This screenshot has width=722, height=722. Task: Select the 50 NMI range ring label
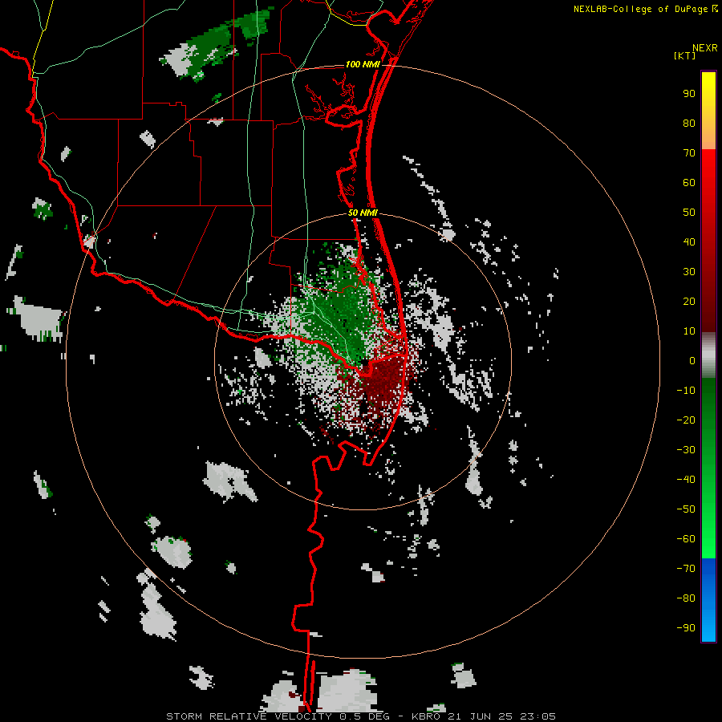(x=363, y=213)
